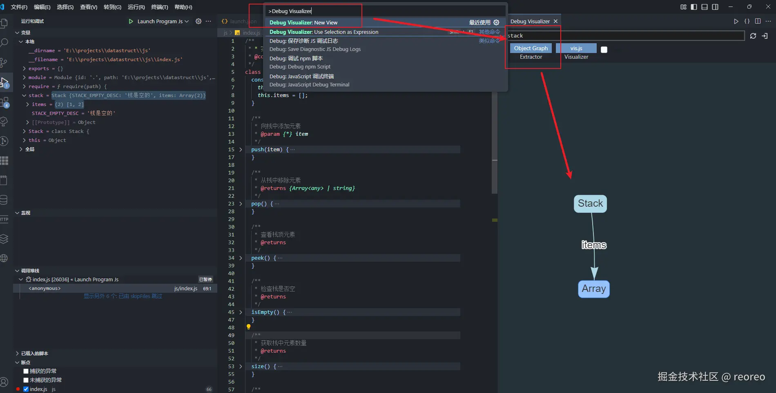Viewport: 776px width, 393px height.
Task: Open the debug panel's more actions menu
Action: (208, 21)
